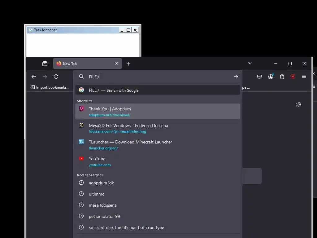Viewport: 317px width, 238px height.
Task: Open Save to Pocket icon
Action: click(x=259, y=77)
